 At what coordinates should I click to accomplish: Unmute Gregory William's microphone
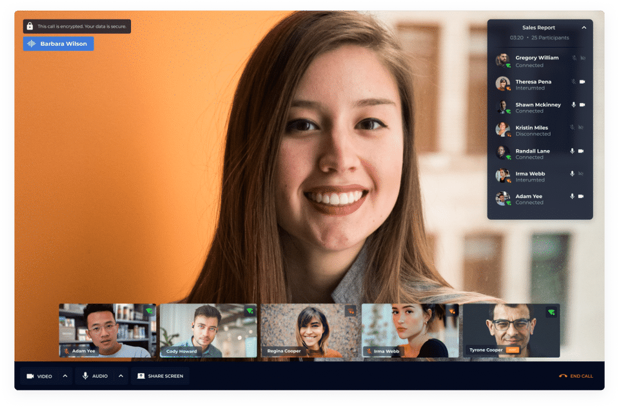pos(574,58)
